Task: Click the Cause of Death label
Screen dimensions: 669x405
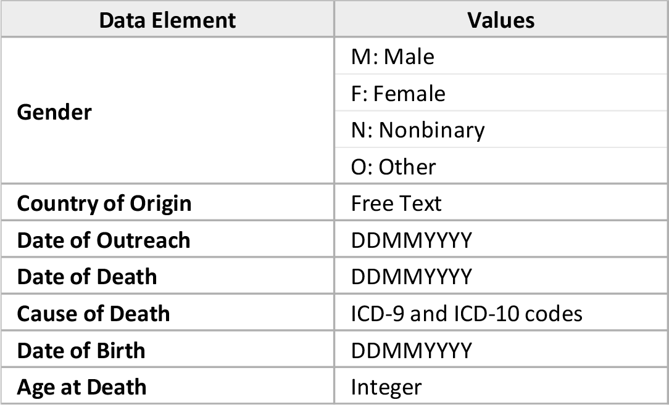Action: [93, 313]
